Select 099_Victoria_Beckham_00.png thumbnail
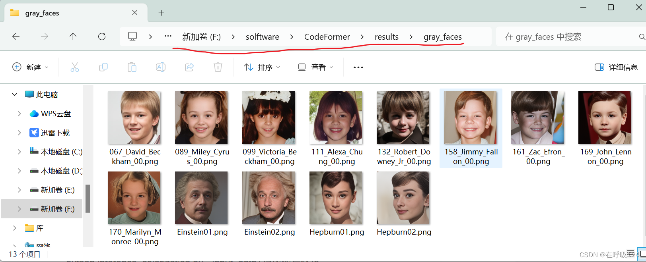Viewport: 646px width, 262px height. click(269, 118)
